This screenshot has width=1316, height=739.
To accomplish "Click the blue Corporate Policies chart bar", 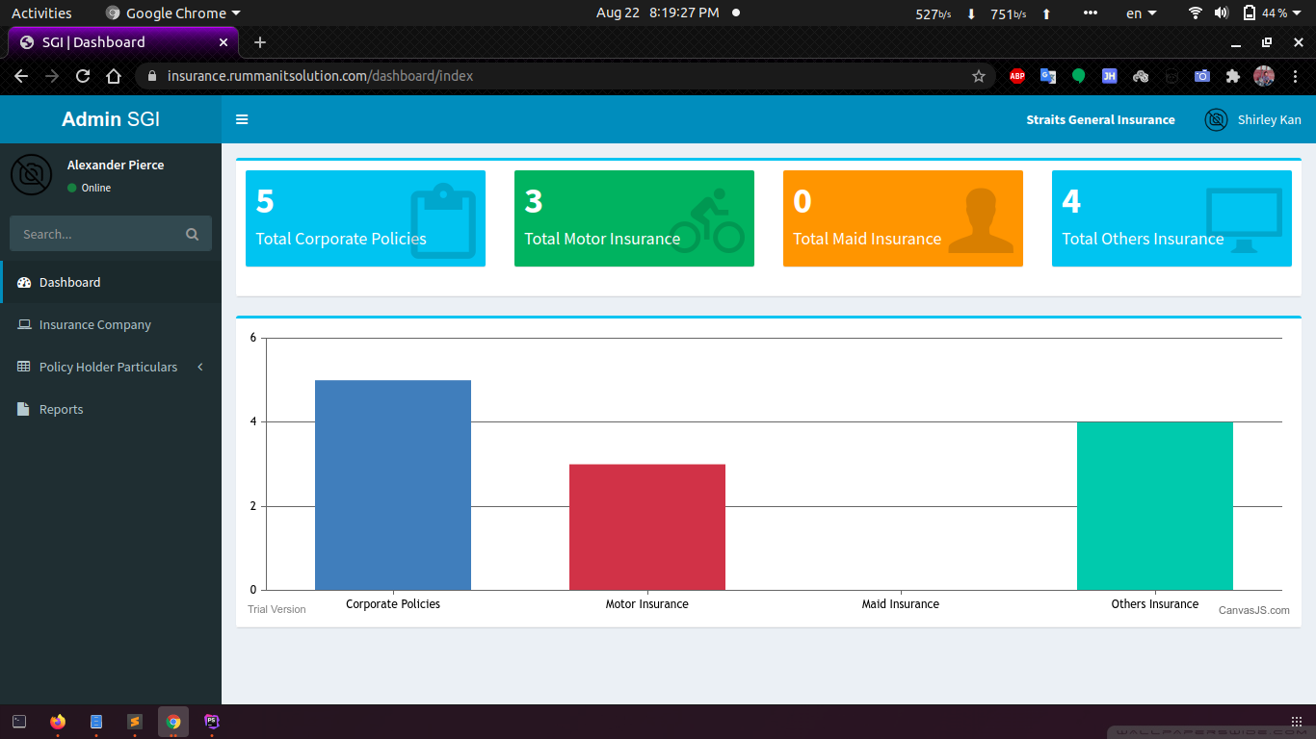I will pyautogui.click(x=393, y=485).
